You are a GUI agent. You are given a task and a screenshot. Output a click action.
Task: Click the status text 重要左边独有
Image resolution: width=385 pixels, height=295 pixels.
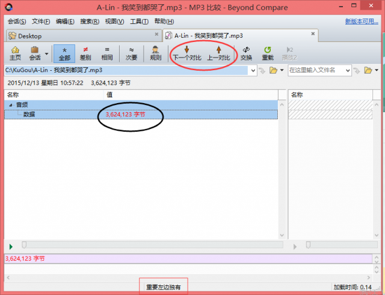pos(164,287)
